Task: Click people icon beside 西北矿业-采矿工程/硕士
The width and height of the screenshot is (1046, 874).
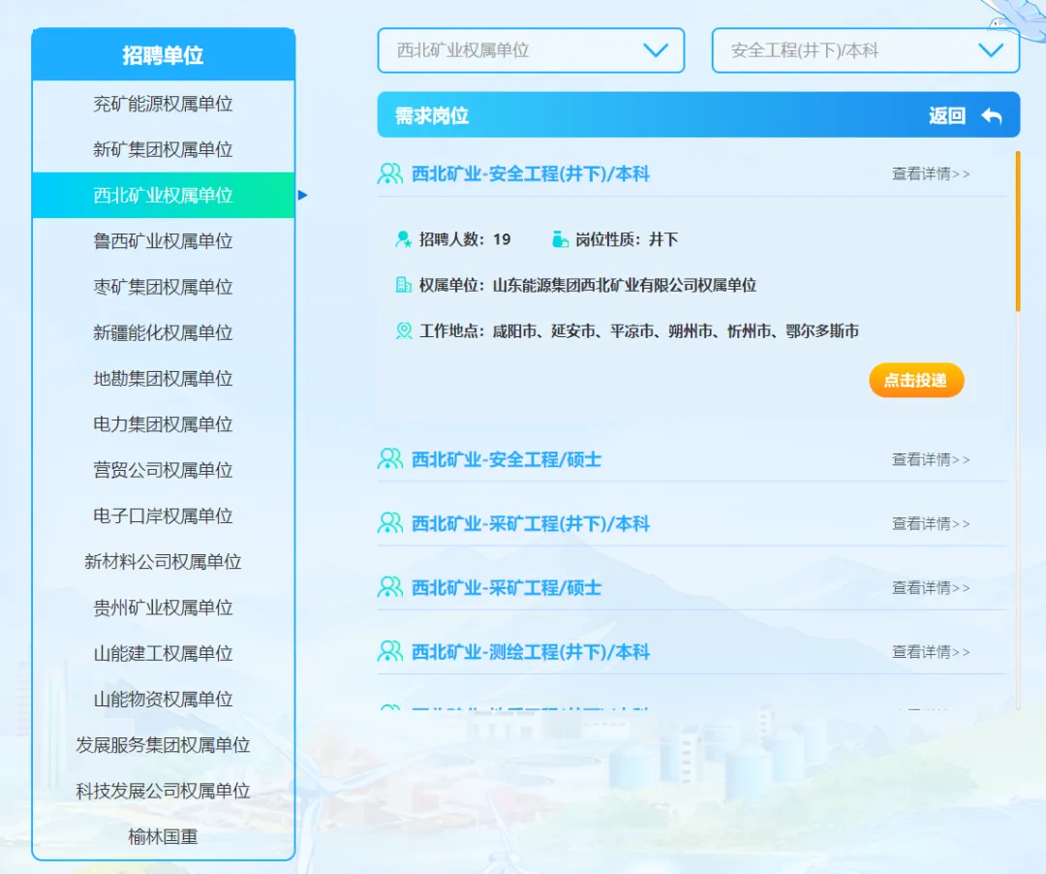Action: [x=390, y=587]
